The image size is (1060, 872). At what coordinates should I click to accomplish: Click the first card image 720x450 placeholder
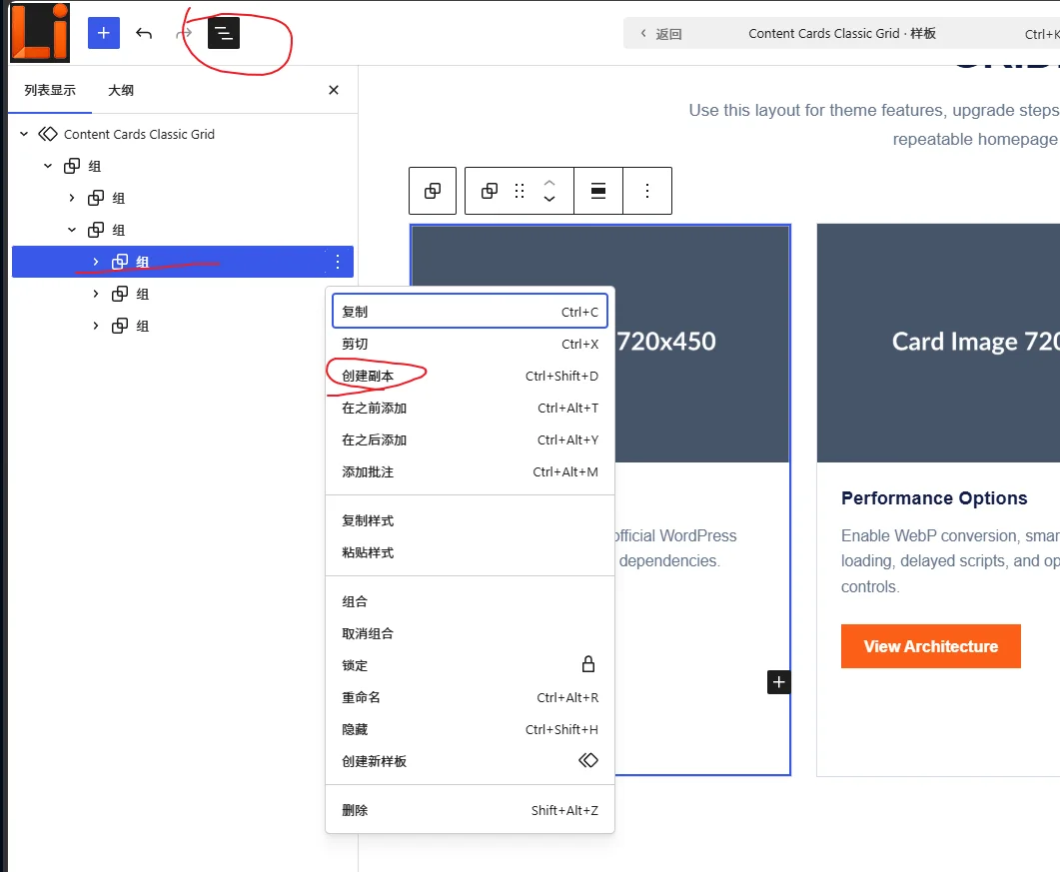(x=701, y=344)
